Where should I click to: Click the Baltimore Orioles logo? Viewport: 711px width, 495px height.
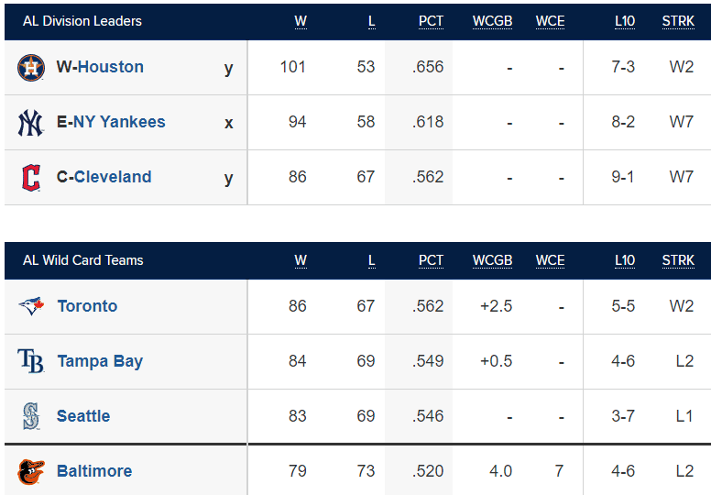31,471
